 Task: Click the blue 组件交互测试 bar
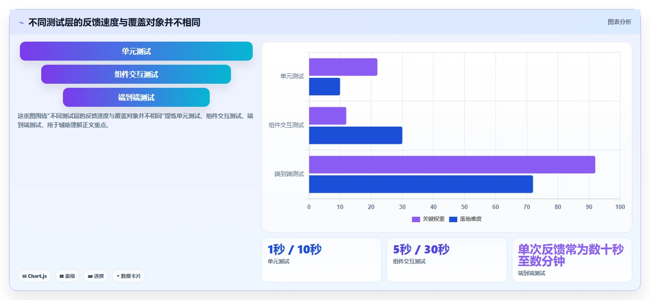[x=356, y=135]
